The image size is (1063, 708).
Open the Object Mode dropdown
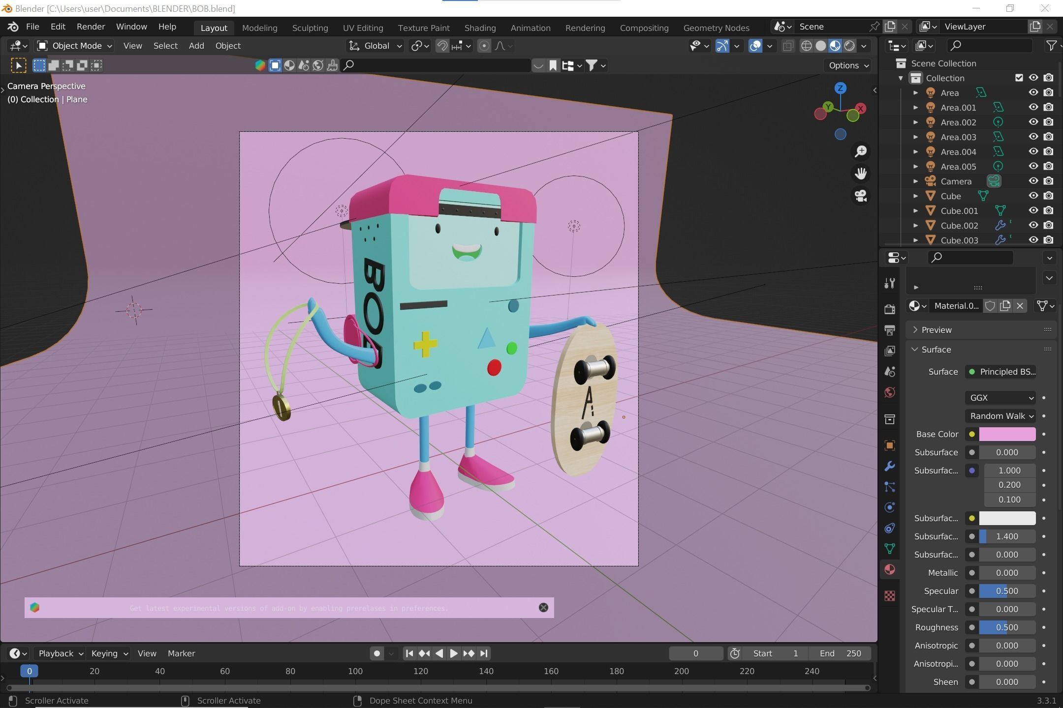[x=75, y=46]
